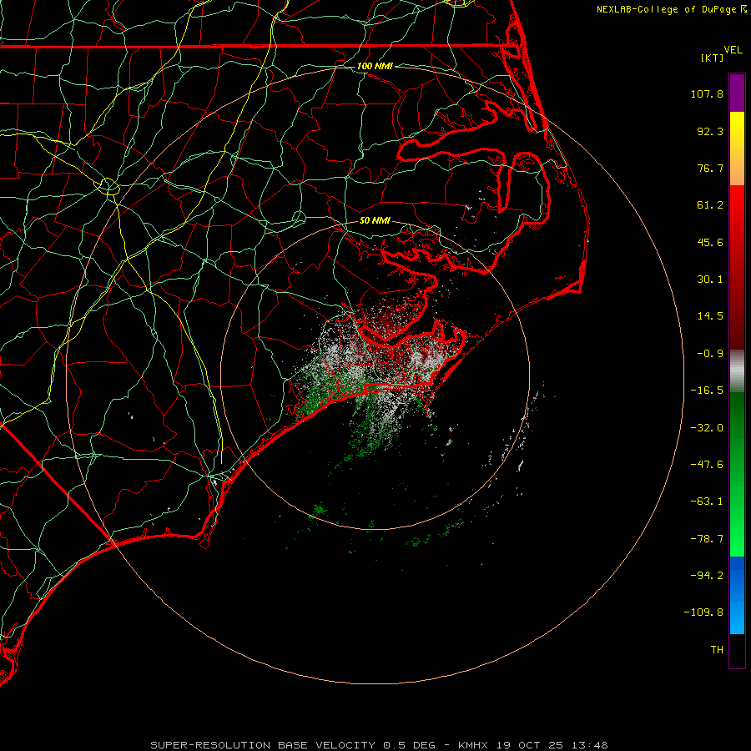This screenshot has height=751, width=751.
Task: Click the 50 NMI range ring label
Action: 375,220
